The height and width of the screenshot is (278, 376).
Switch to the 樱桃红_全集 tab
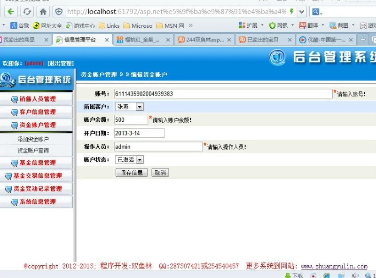click(142, 40)
